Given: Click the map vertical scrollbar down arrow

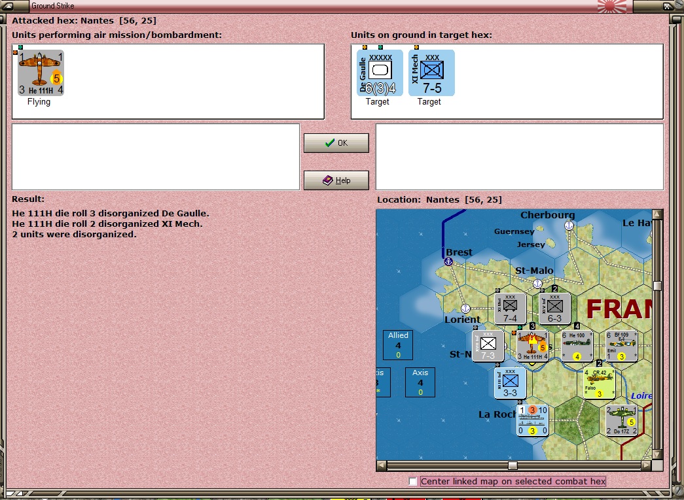Looking at the screenshot, I should tap(657, 454).
